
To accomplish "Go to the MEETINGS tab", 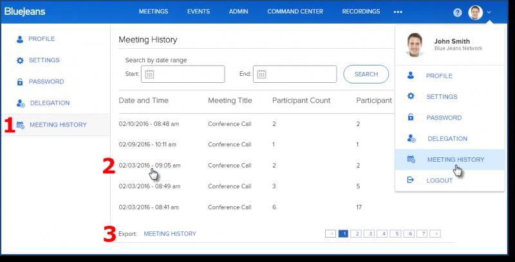I will point(153,12).
